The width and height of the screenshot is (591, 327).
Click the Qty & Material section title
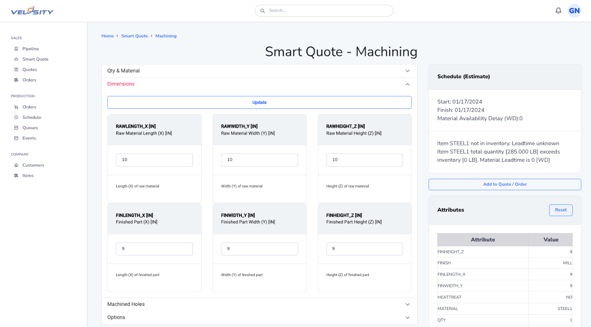[x=123, y=71]
